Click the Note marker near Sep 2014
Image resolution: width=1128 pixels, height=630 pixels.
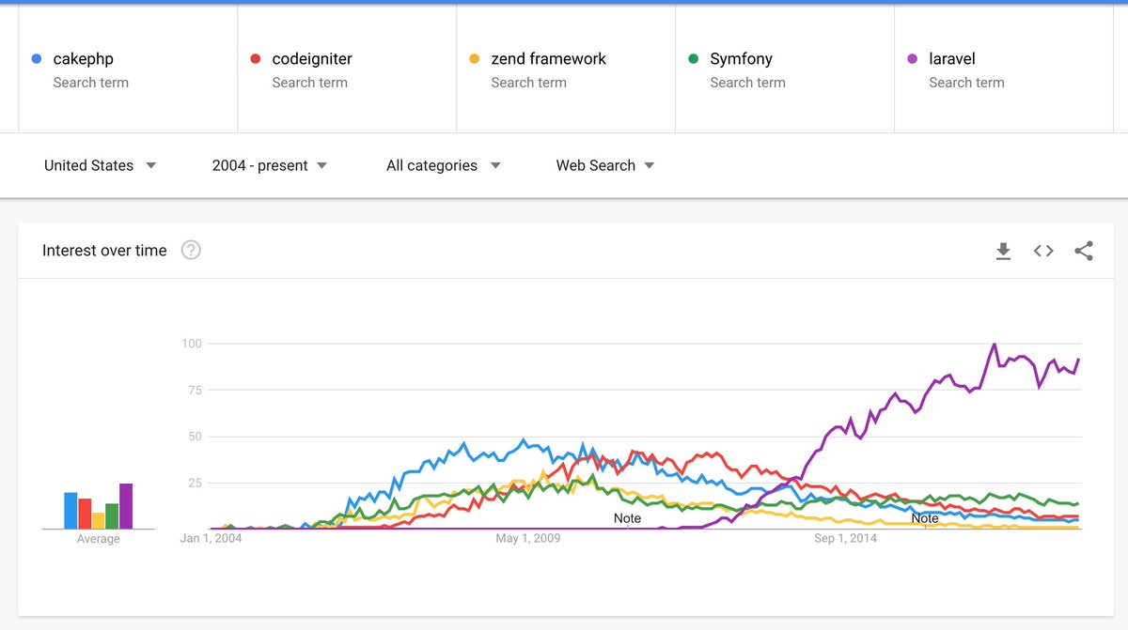[925, 518]
